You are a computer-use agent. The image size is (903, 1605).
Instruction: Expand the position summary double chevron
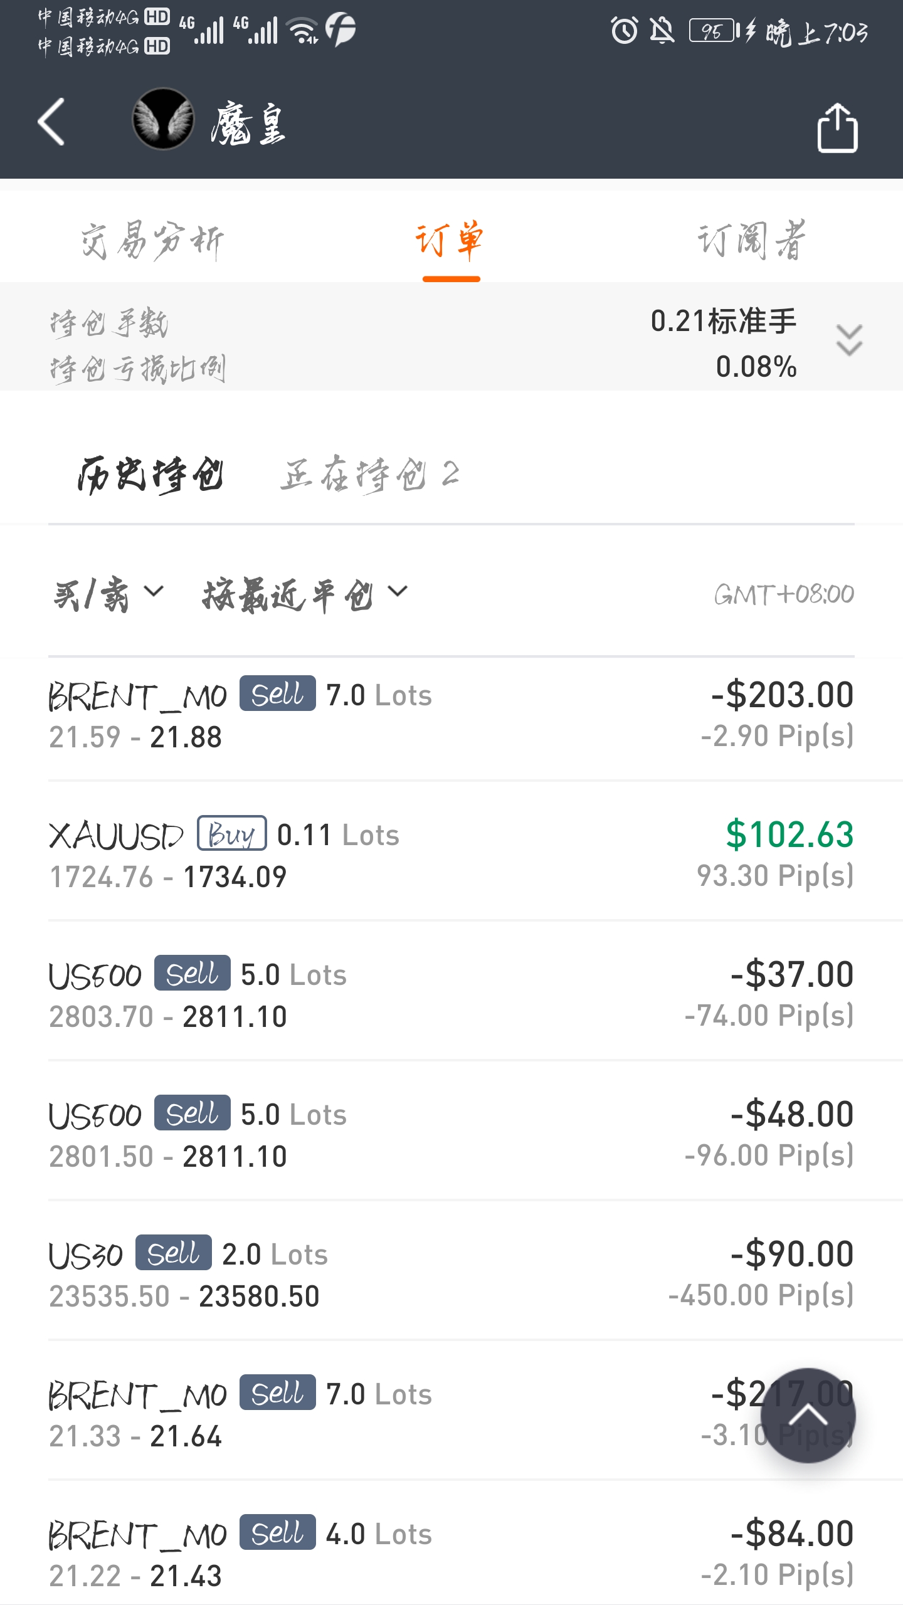[x=849, y=340]
